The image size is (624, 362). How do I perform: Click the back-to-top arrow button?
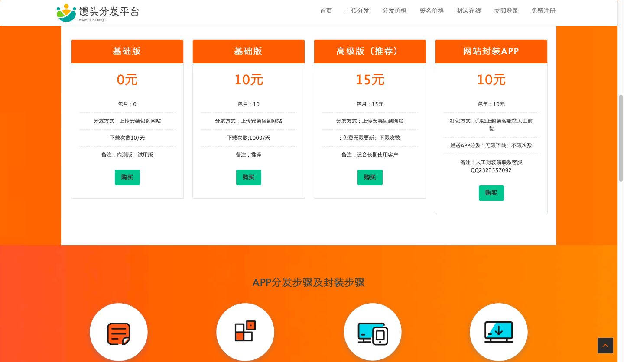(x=605, y=346)
